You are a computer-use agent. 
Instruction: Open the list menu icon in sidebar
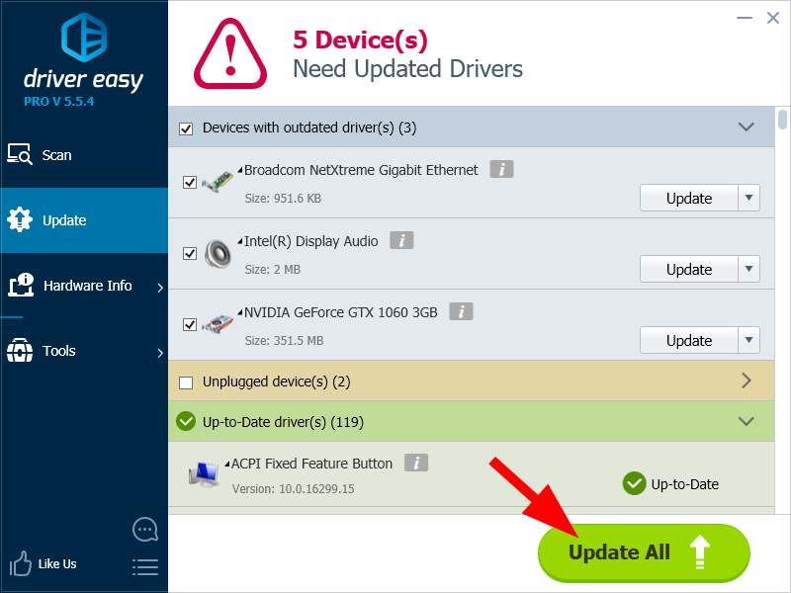click(x=144, y=566)
